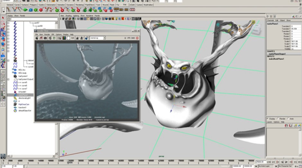Image resolution: width=302 pixels, height=168 pixels.
Task: Click single perspective layout icon
Action: 3,72
